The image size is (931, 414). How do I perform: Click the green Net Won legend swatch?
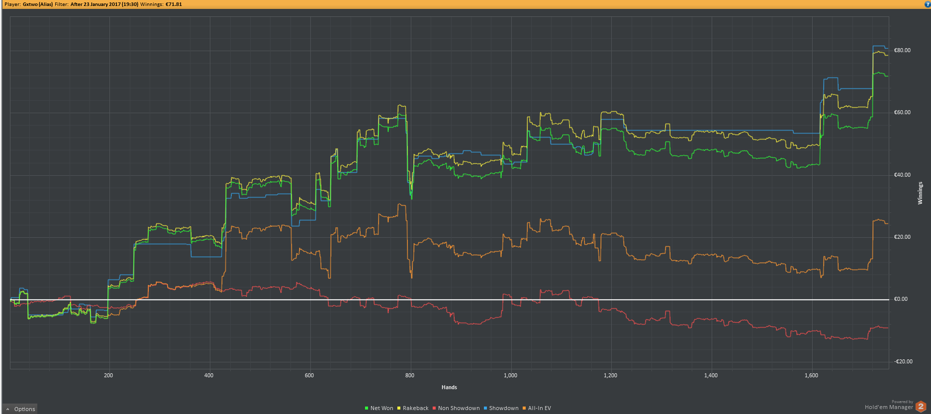click(367, 409)
